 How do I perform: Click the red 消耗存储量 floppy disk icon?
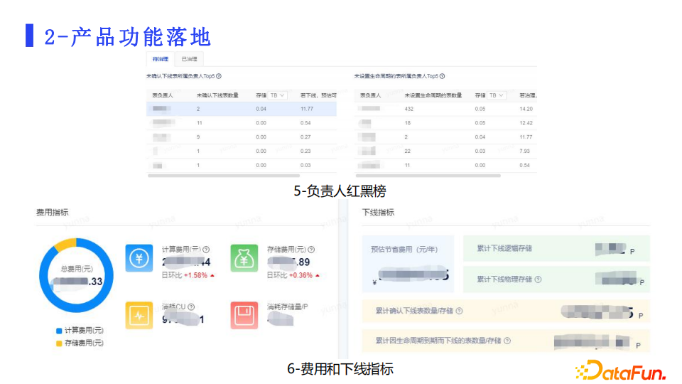tap(244, 315)
